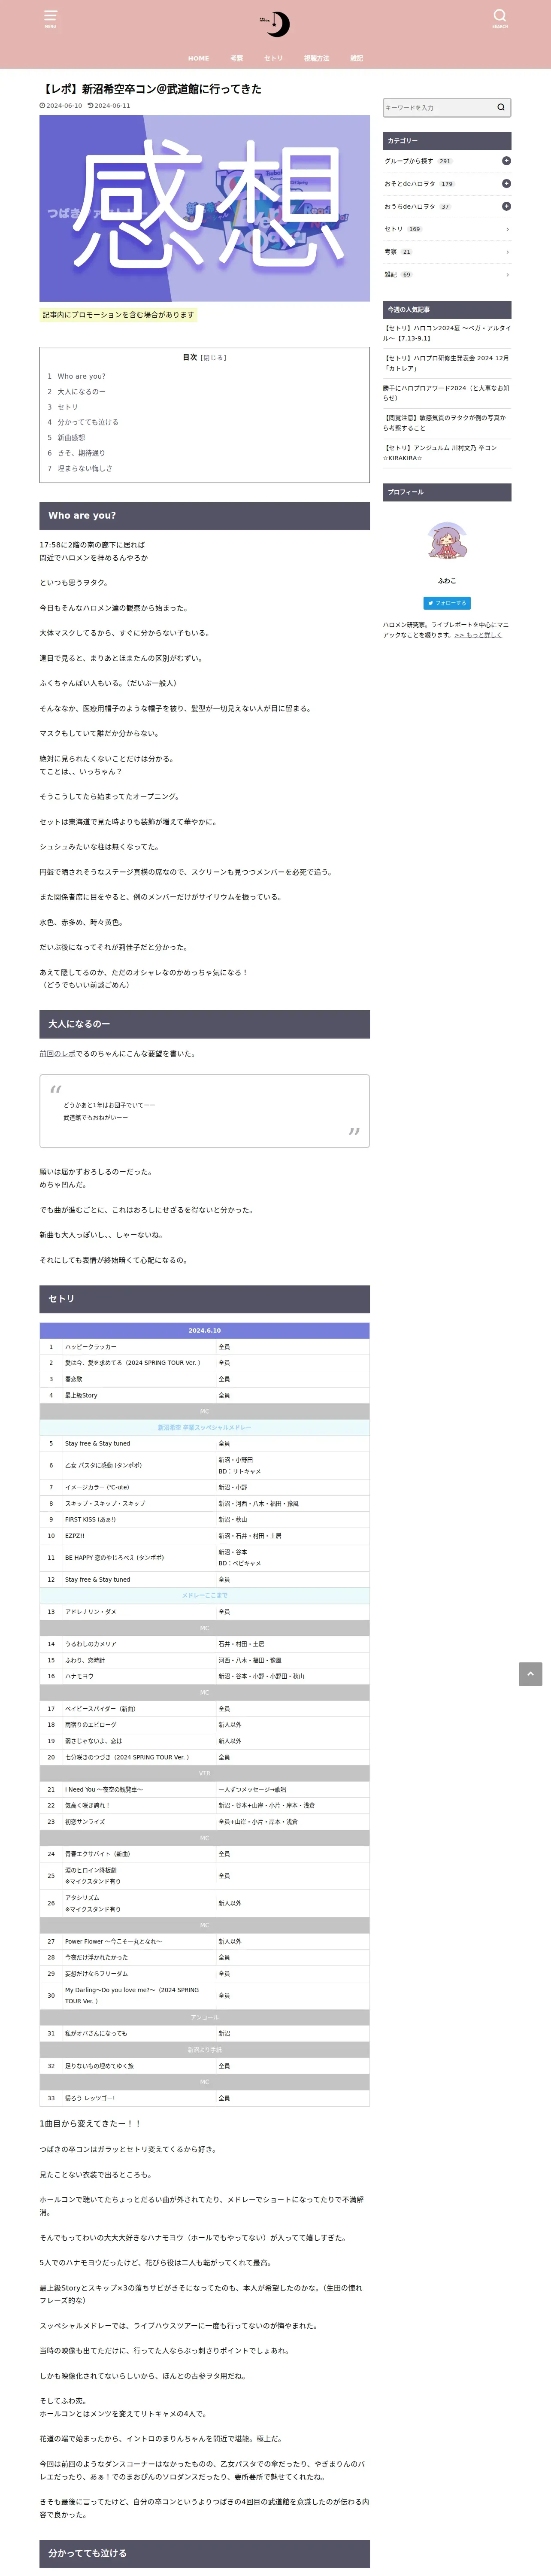Click setlist row 初恋サンライズ
Image resolution: width=551 pixels, height=2576 pixels.
pyautogui.click(x=204, y=1822)
